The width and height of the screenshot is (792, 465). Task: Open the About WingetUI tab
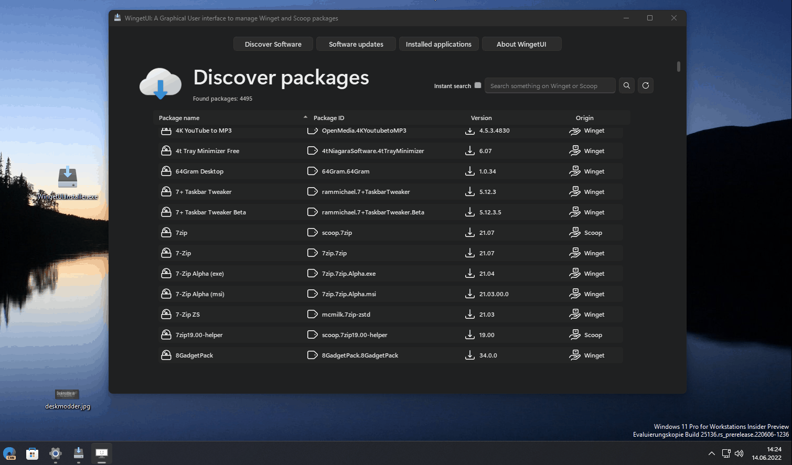coord(522,44)
